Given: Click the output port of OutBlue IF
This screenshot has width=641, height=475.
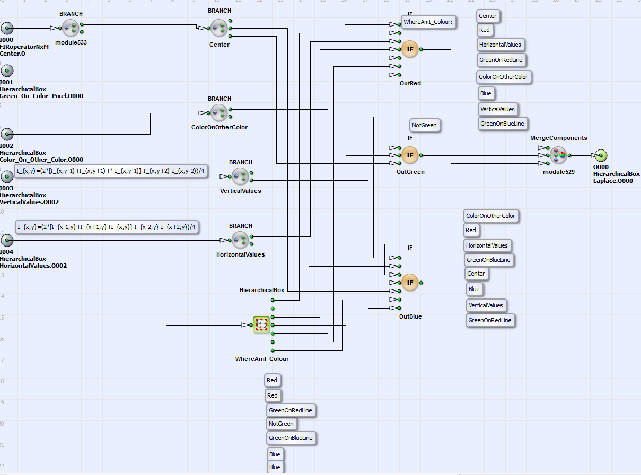Looking at the screenshot, I should pyautogui.click(x=421, y=283).
